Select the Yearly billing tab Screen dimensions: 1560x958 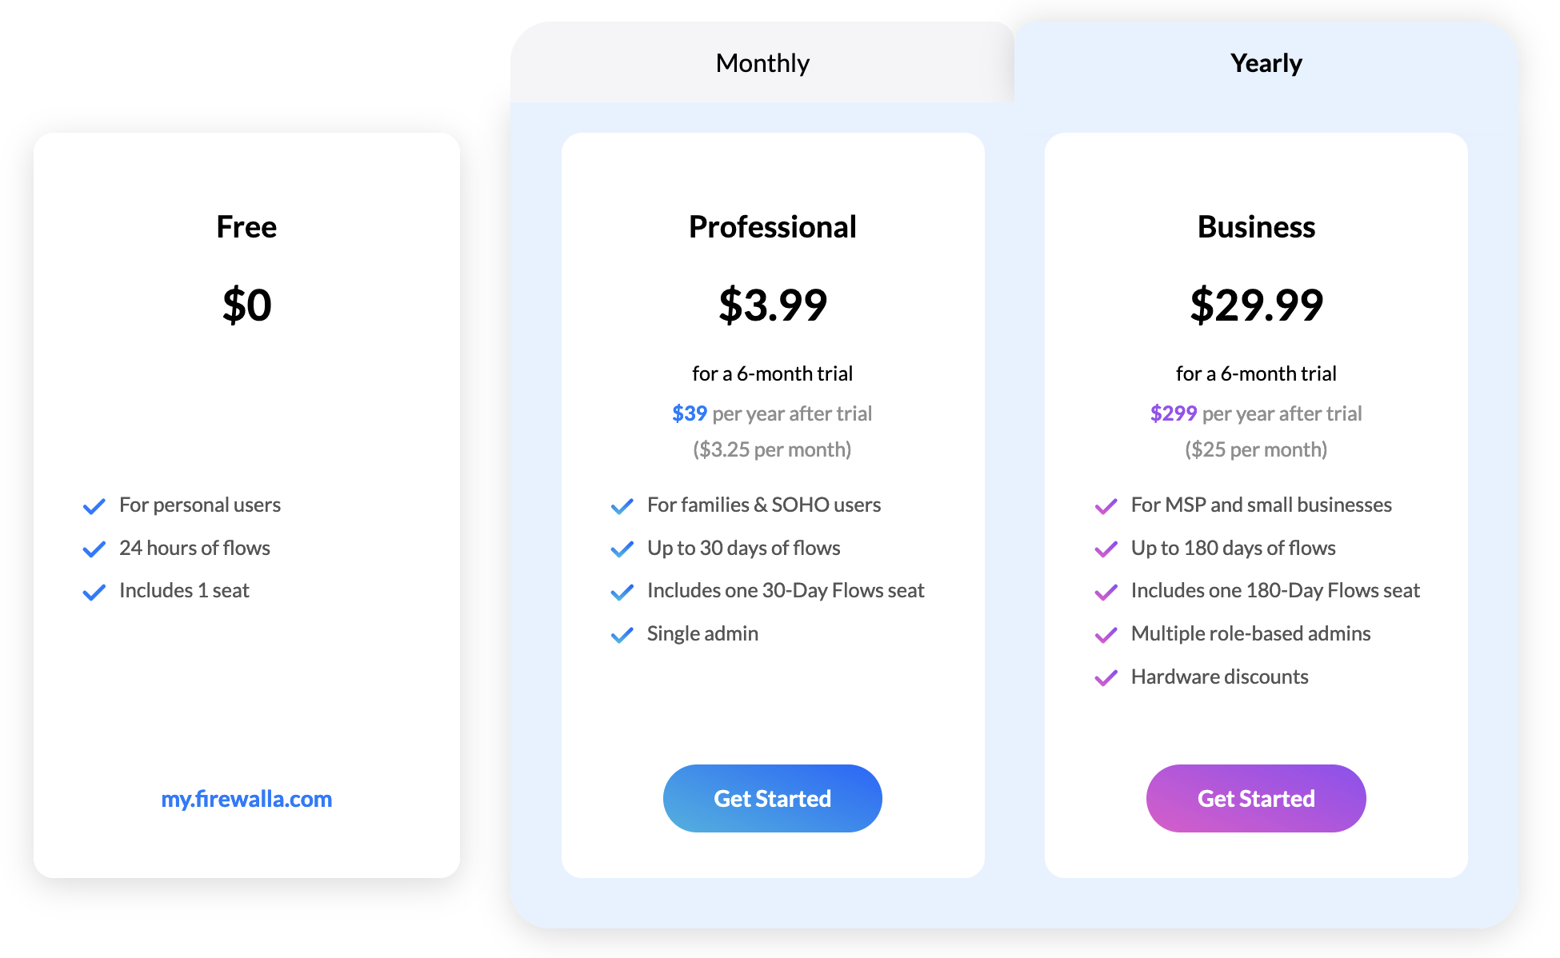tap(1266, 62)
